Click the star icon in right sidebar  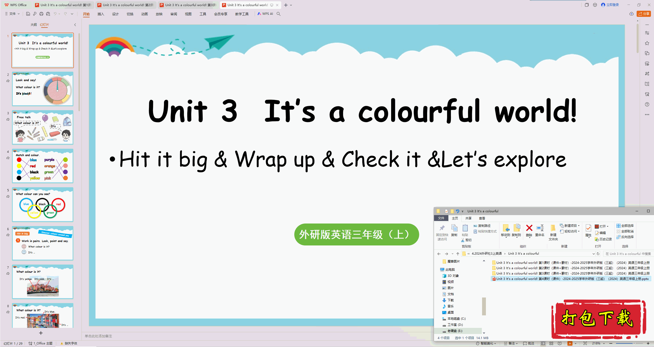647,43
